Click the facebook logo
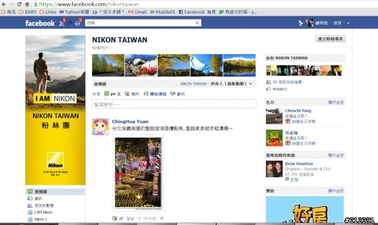 tap(40, 23)
